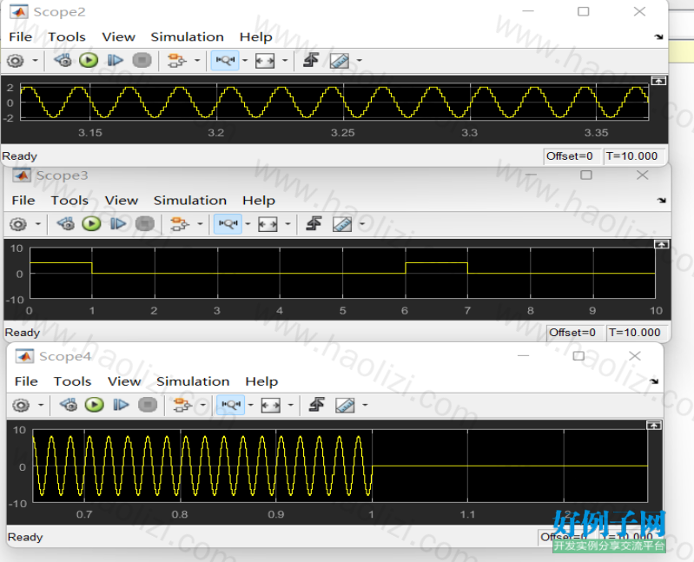This screenshot has height=562, width=694.
Task: Click the Scope3 dock arrow at menu bar end
Action: coord(662,201)
